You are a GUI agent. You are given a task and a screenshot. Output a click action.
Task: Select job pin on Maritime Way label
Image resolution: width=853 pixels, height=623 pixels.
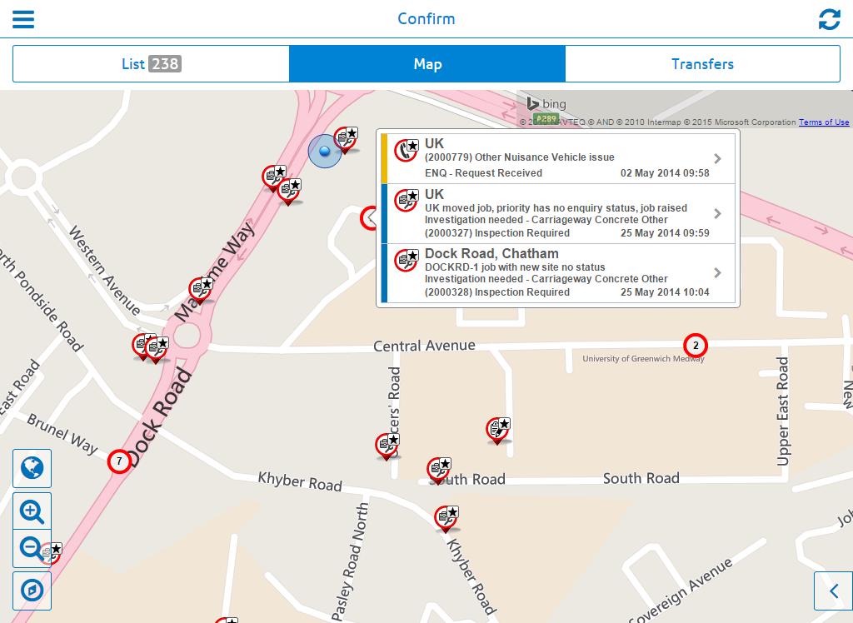[200, 290]
